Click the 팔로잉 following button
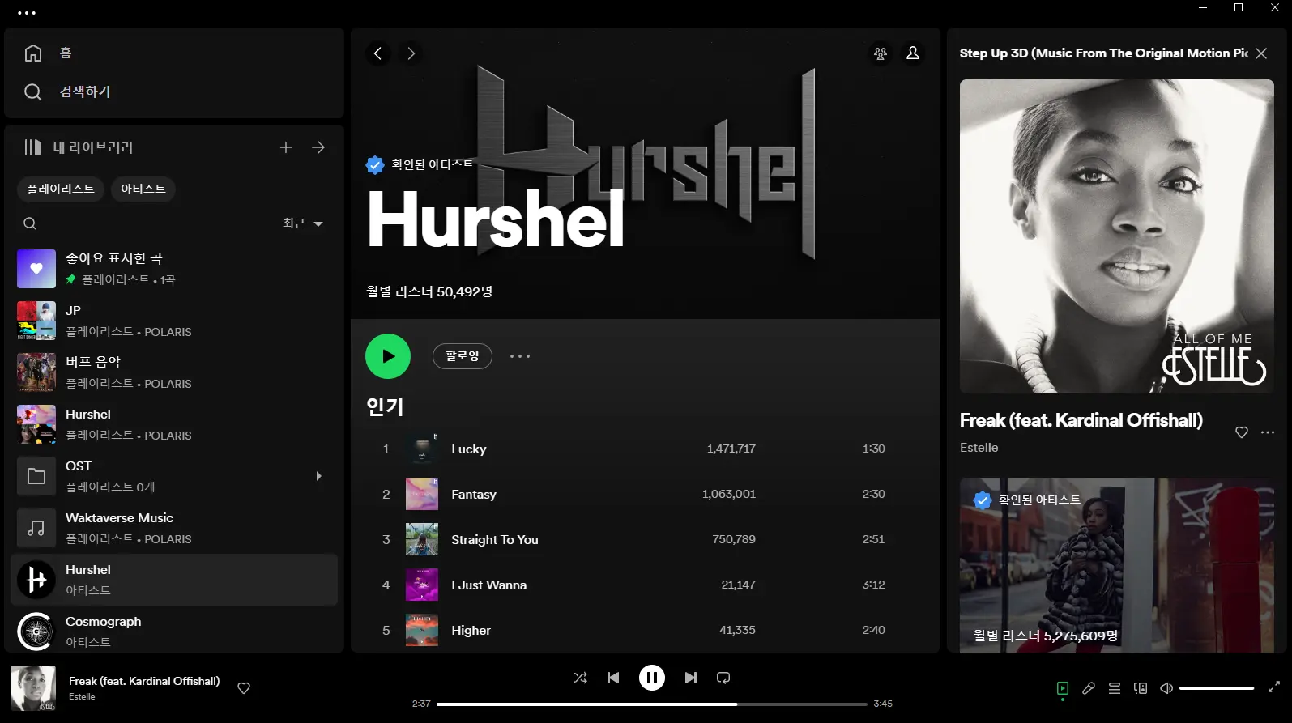Viewport: 1292px width, 723px height. pyautogui.click(x=463, y=356)
